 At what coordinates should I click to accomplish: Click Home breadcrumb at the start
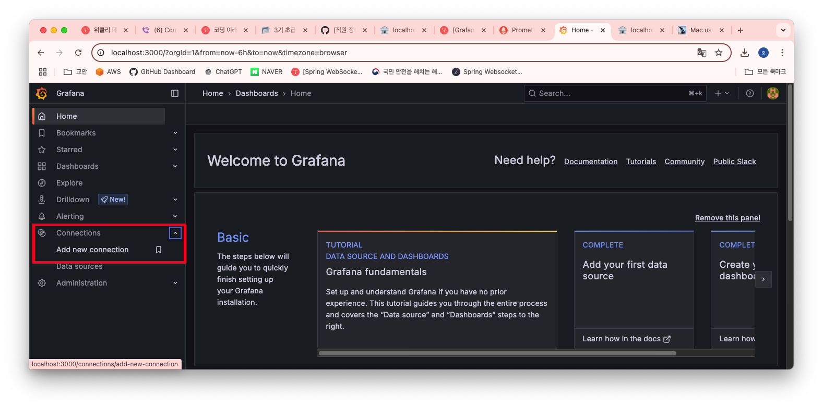(x=212, y=93)
